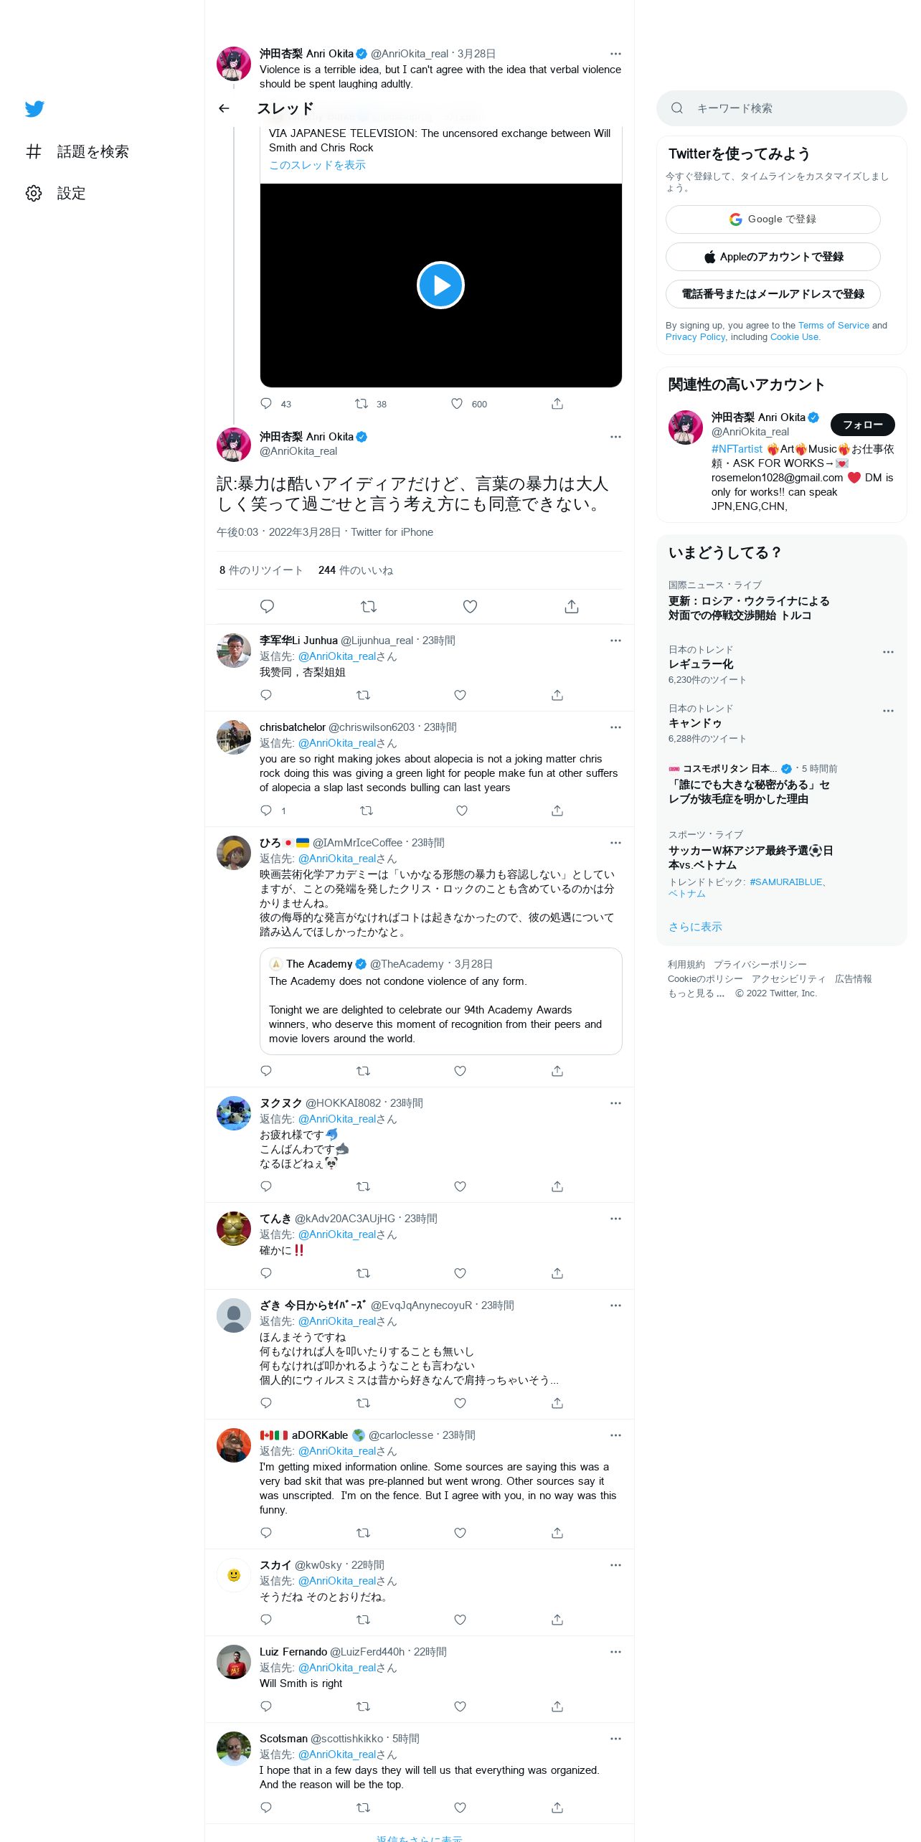Image resolution: width=921 pixels, height=1842 pixels.
Task: Click Google で登録 button
Action: coord(773,219)
